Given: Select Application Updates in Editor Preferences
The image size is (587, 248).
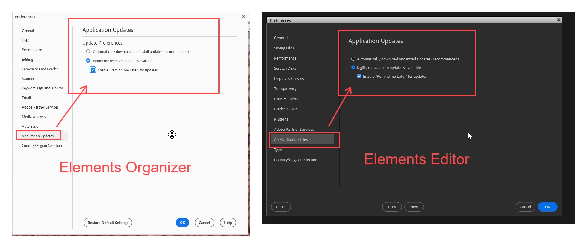Looking at the screenshot, I should click(302, 139).
